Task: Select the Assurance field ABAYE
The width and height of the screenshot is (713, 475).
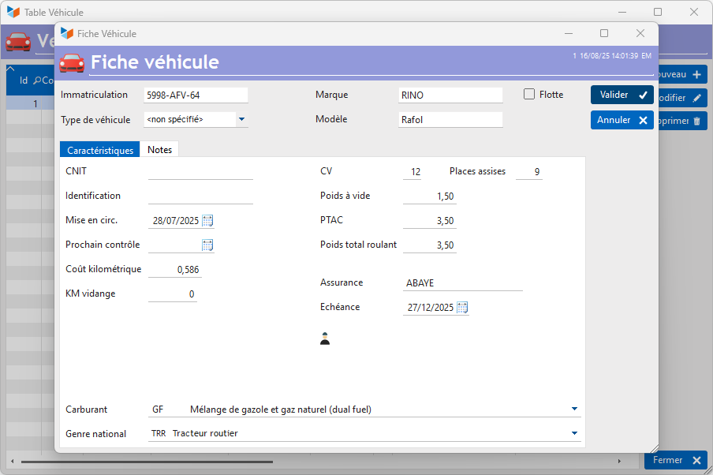Action: click(x=463, y=283)
